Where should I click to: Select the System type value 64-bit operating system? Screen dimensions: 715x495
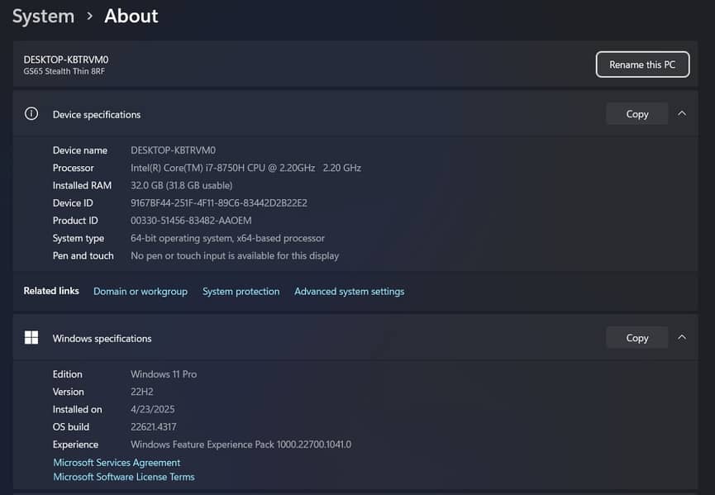click(x=227, y=238)
